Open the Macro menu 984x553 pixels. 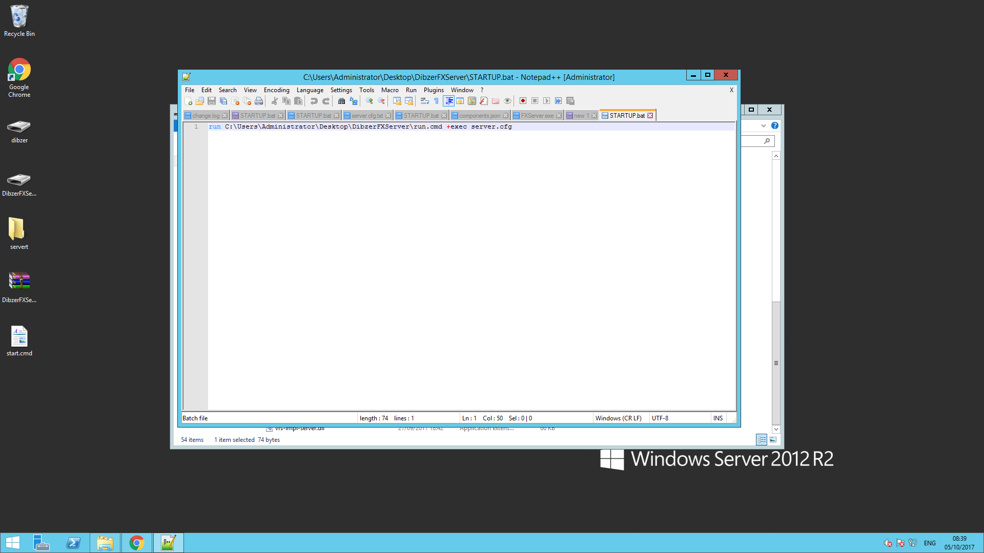pos(389,90)
